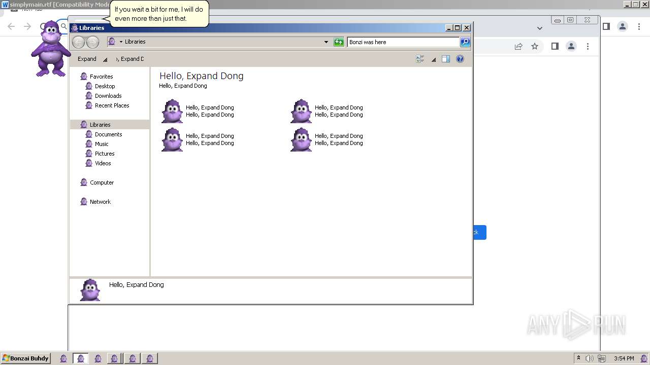Open the address bar Bonzi icon dropdown
The height and width of the screenshot is (365, 650).
tap(121, 42)
